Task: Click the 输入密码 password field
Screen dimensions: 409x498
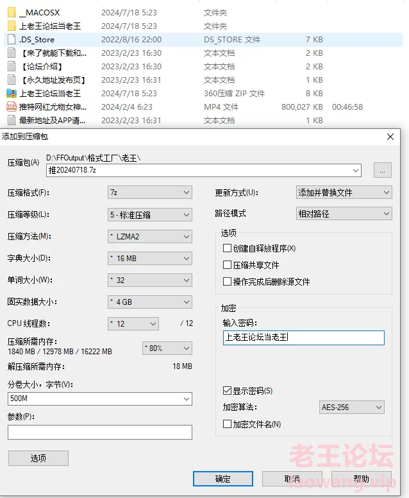Action: pyautogui.click(x=304, y=338)
